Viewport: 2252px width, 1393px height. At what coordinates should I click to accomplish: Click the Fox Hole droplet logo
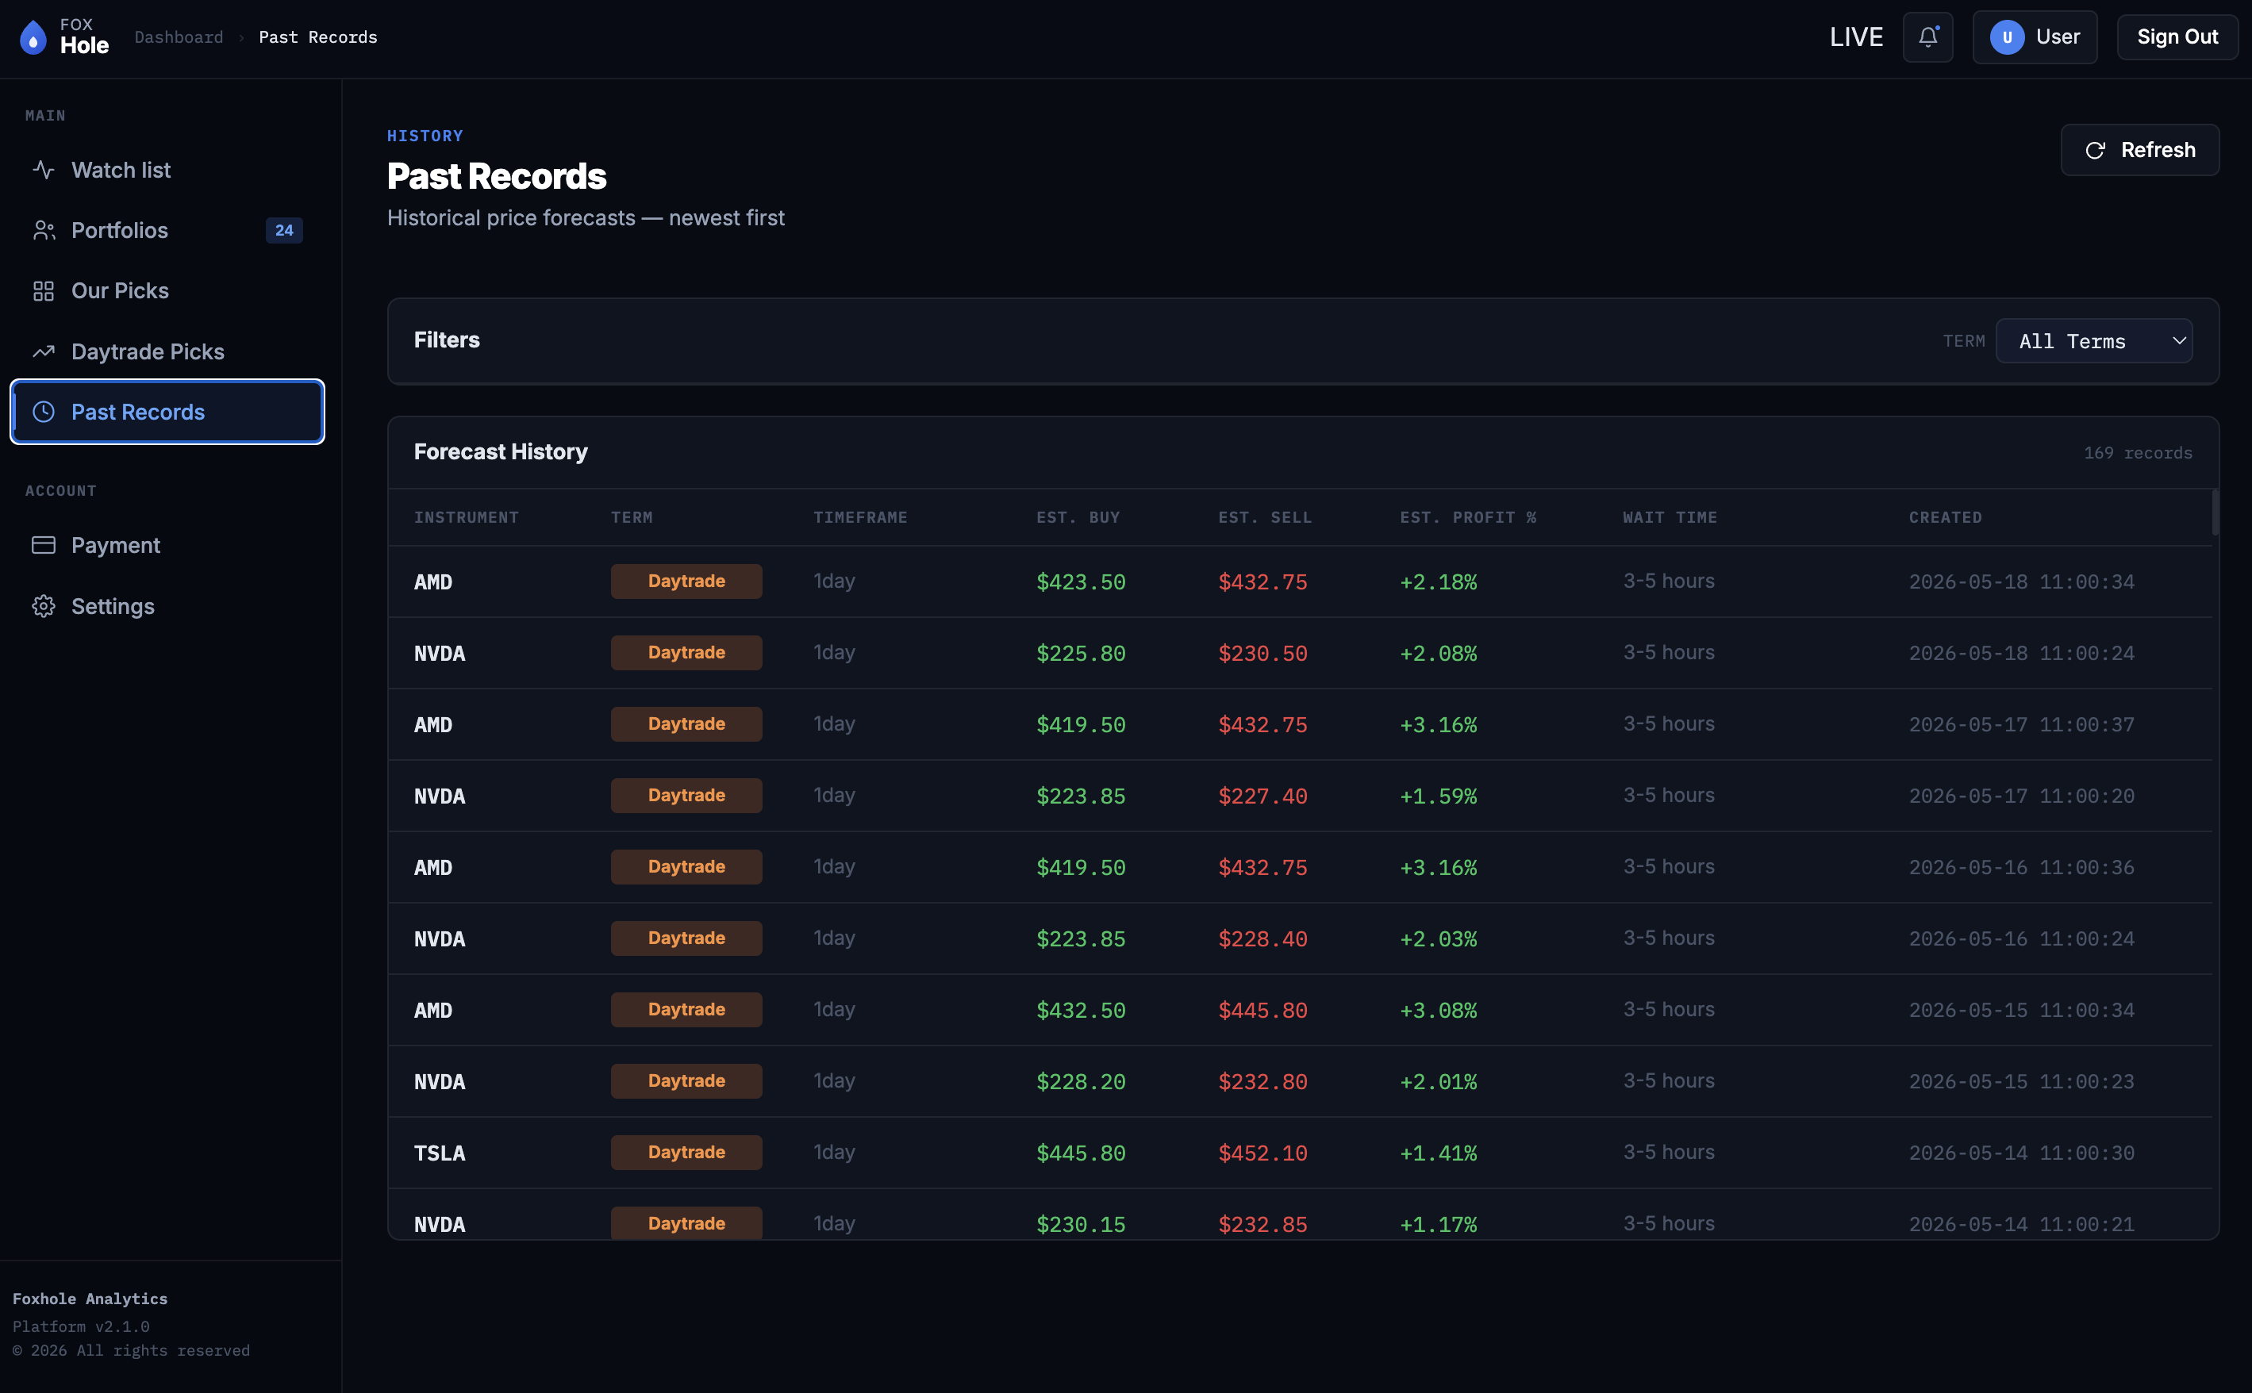(33, 36)
